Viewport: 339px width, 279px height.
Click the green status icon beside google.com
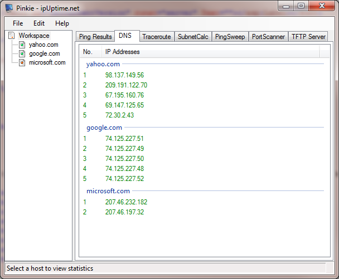click(22, 53)
